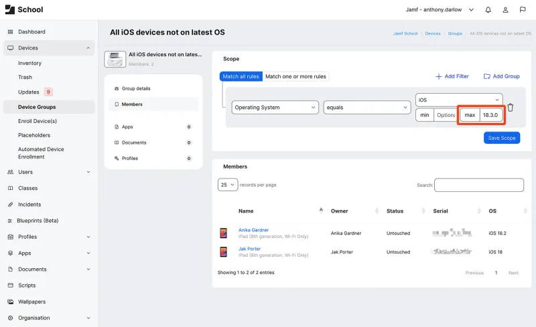Click the group panel Apps file icon
The image size is (536, 327).
point(117,126)
